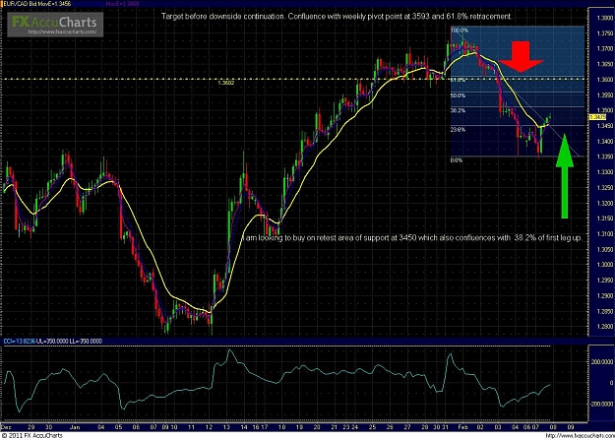The image size is (615, 440).
Task: Click date label 28 on time axis
Action: [x=425, y=427]
